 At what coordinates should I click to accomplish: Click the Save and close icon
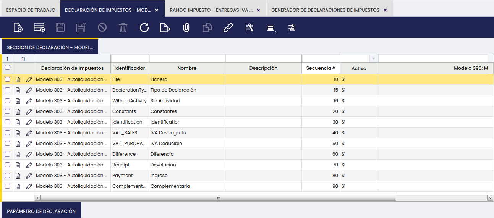tap(81, 27)
